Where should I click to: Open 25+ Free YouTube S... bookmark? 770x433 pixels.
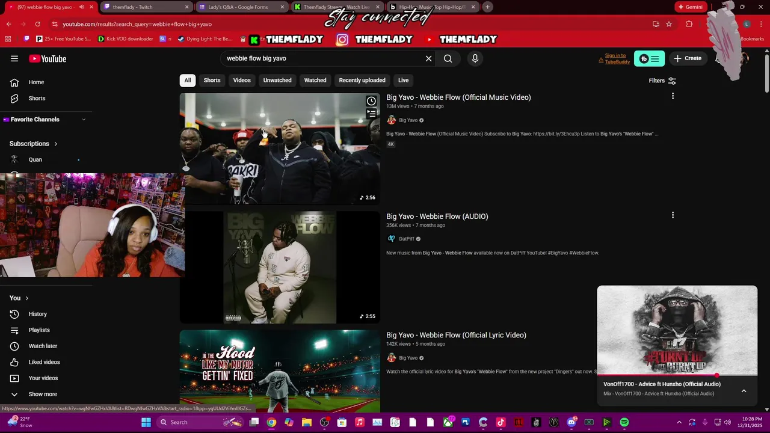coord(63,39)
